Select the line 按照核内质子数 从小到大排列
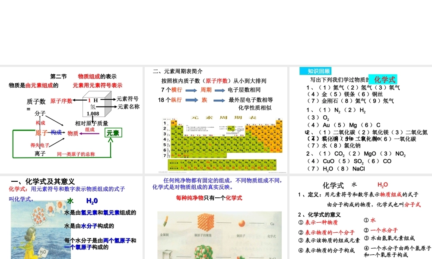The width and height of the screenshot is (432, 259). pyautogui.click(x=214, y=81)
